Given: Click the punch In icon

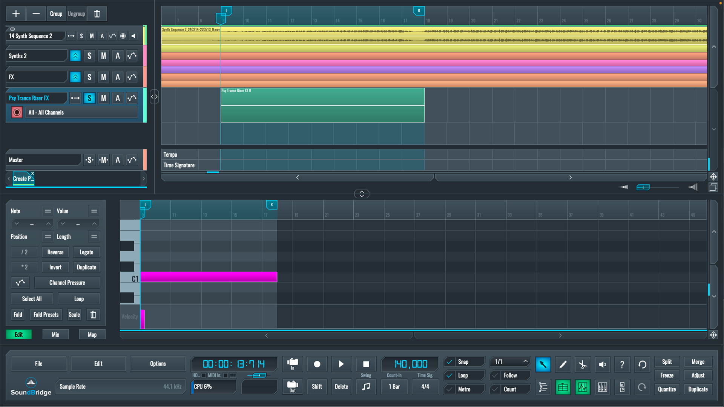Looking at the screenshot, I should point(292,364).
